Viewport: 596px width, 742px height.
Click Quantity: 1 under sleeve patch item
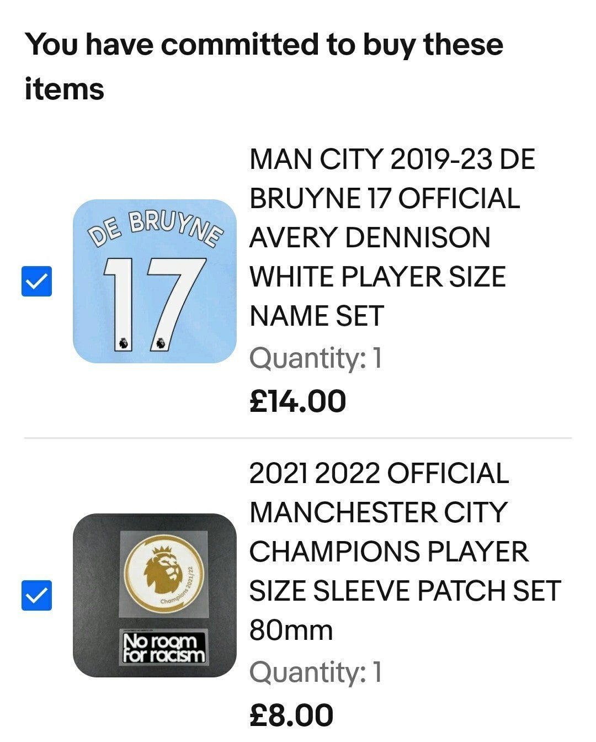[316, 672]
